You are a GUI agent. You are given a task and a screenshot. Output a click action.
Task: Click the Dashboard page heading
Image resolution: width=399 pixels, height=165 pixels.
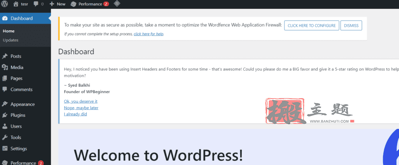(x=76, y=52)
